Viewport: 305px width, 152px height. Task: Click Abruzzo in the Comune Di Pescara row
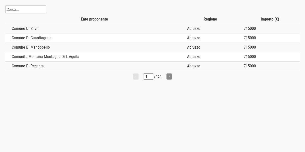194,66
